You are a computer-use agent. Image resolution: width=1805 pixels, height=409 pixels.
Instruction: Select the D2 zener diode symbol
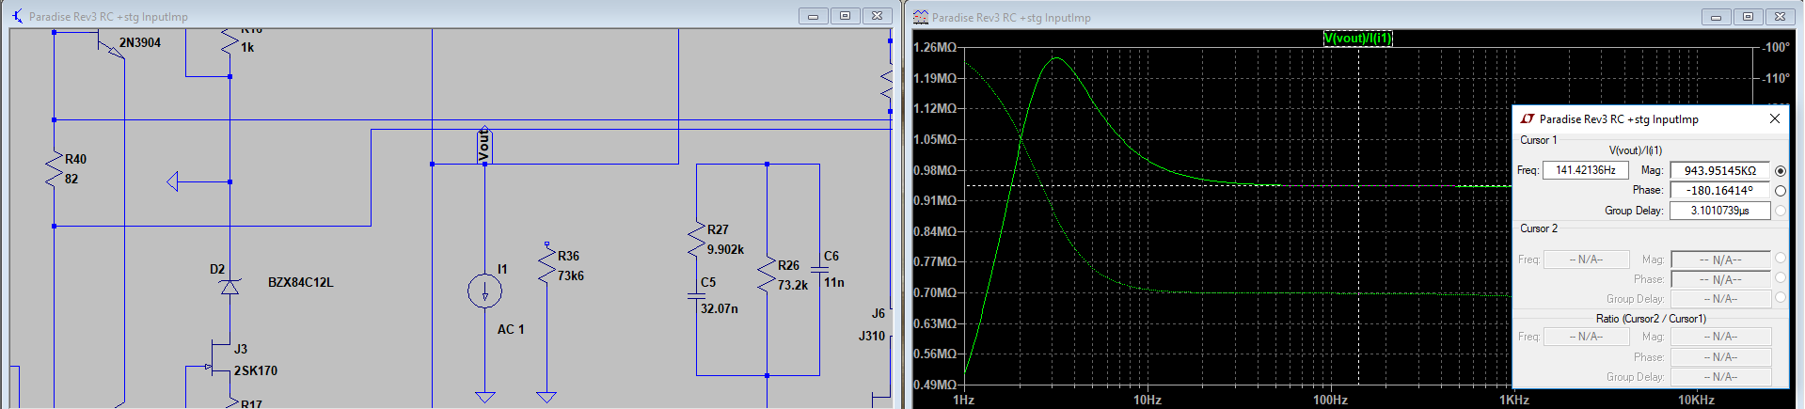pyautogui.click(x=230, y=286)
